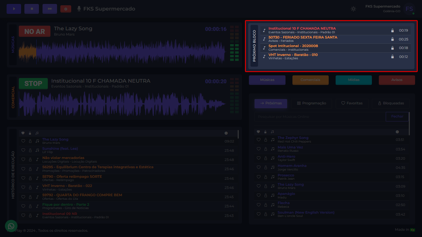This screenshot has width=422, height=237.
Task: Click music note icon beside Spot Intitucional - 2020008
Action: tap(264, 48)
